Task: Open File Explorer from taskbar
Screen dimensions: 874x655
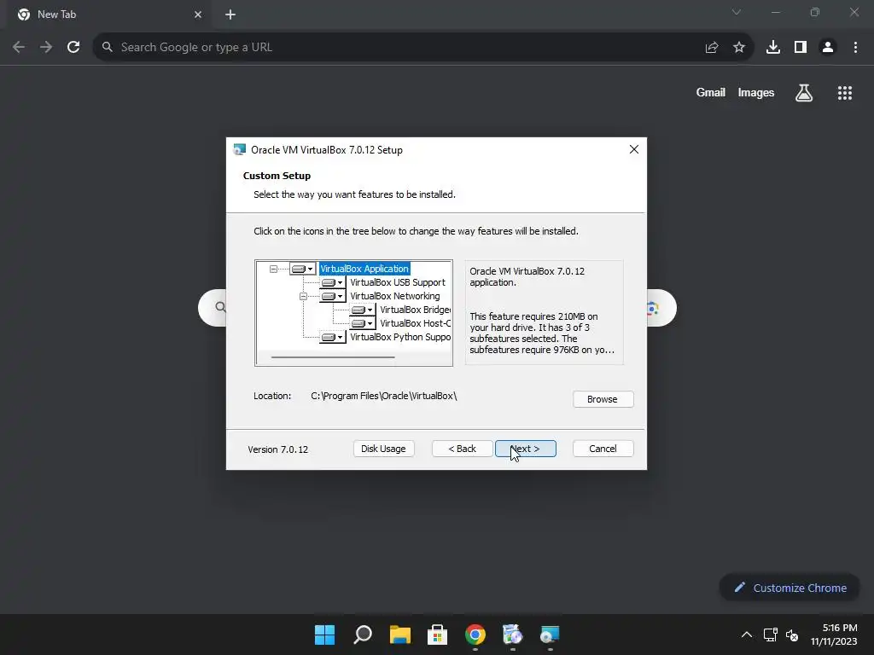Action: pyautogui.click(x=400, y=635)
